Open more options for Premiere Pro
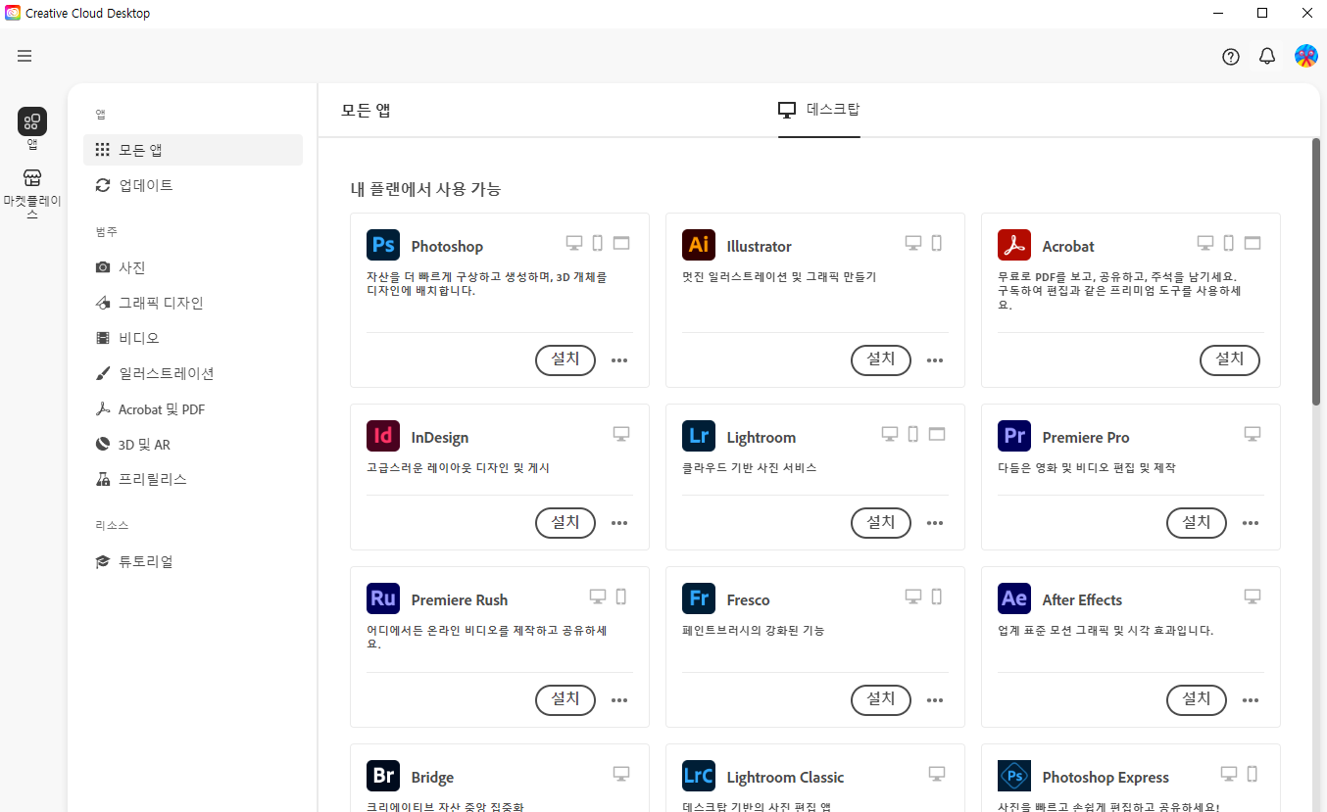The height and width of the screenshot is (812, 1327). (x=1250, y=523)
